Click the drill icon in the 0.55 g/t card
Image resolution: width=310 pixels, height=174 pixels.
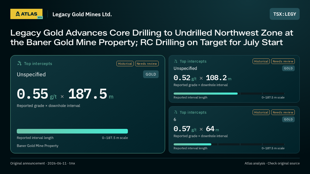tap(19, 63)
